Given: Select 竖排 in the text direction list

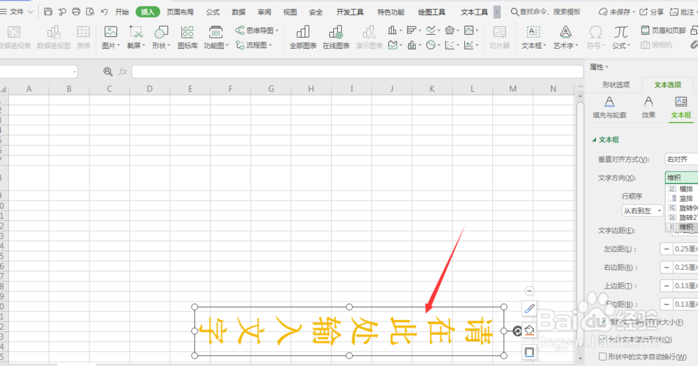Looking at the screenshot, I should tap(683, 199).
